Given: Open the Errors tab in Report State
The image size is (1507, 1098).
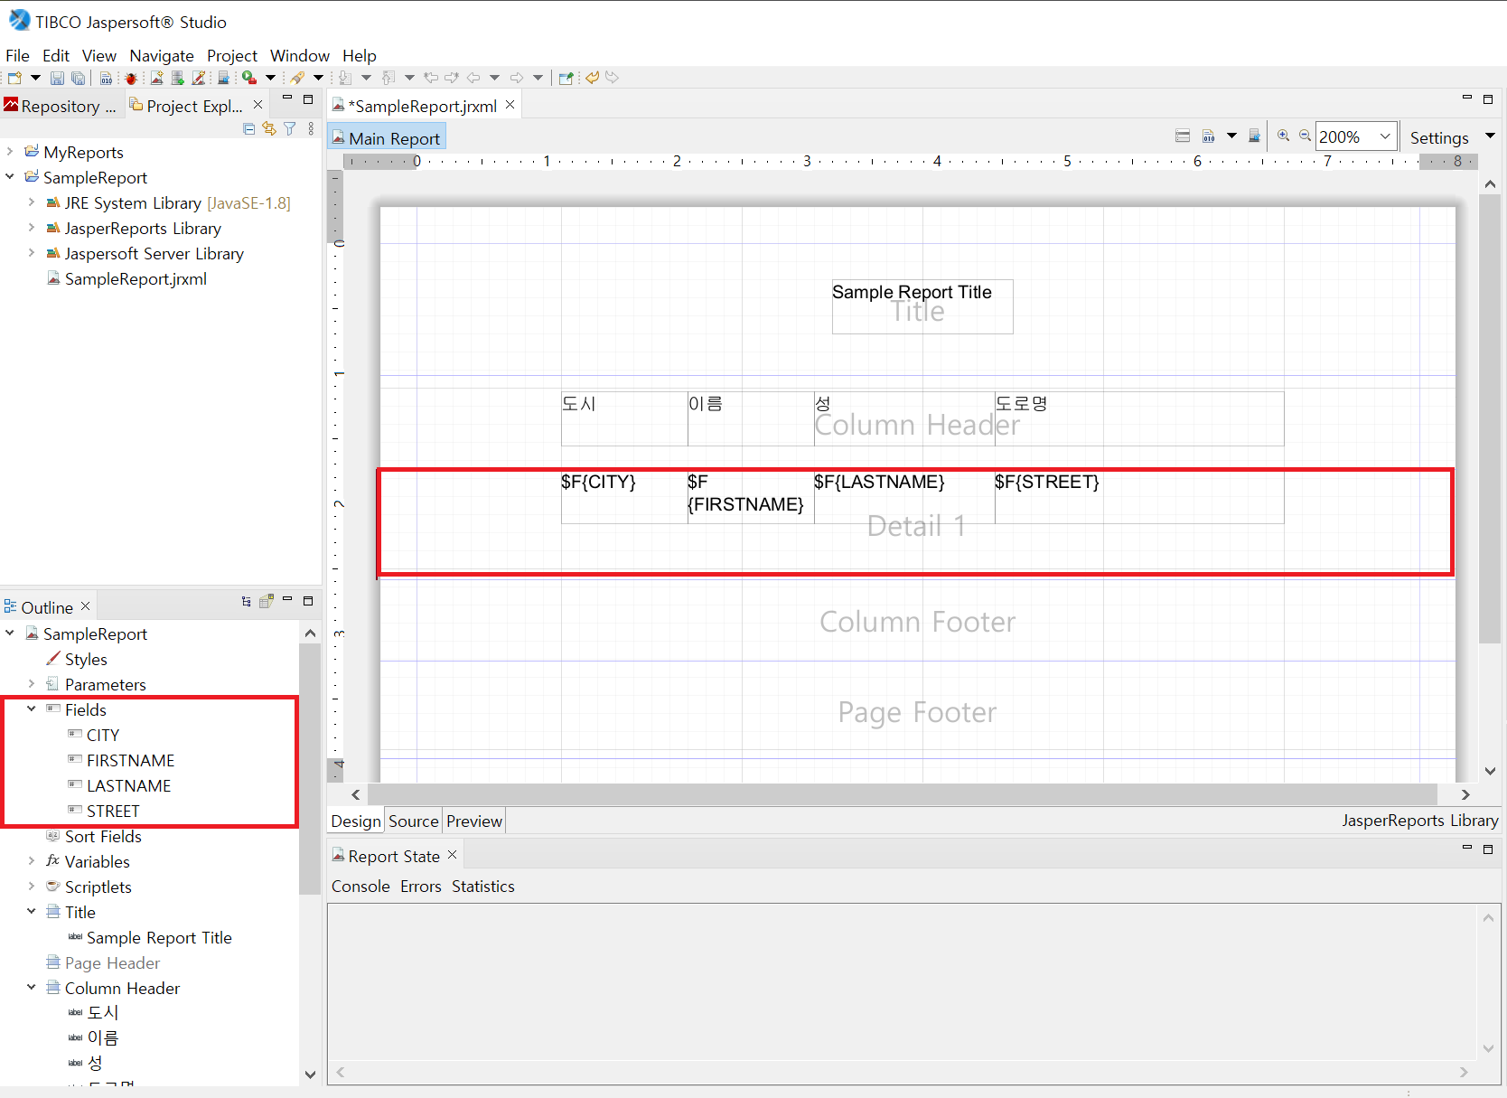Looking at the screenshot, I should pos(421,887).
